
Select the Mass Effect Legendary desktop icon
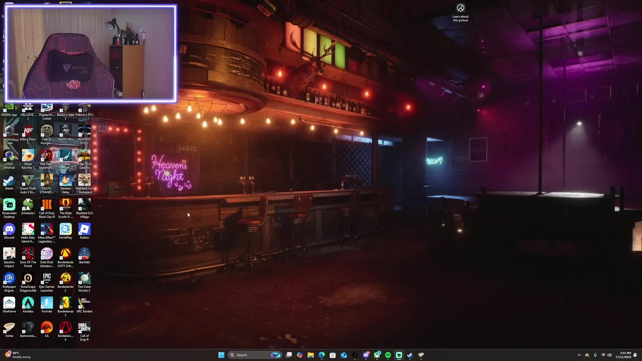(x=47, y=233)
